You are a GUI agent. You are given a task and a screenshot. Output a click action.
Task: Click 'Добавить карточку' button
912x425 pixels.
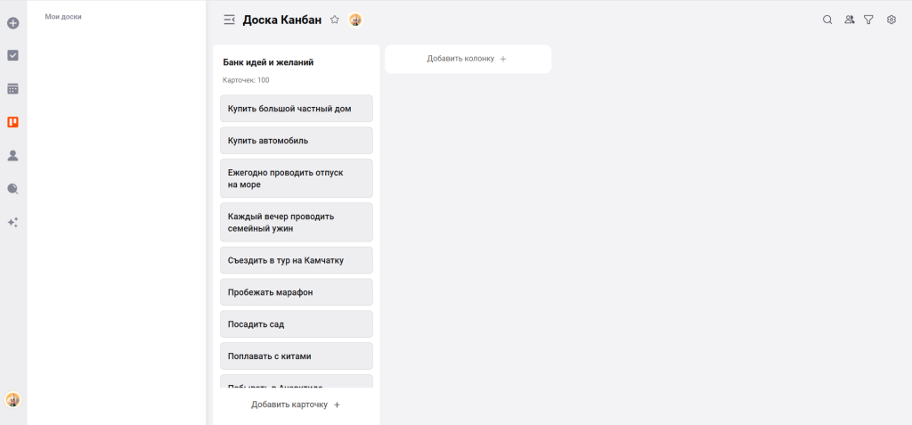[296, 405]
